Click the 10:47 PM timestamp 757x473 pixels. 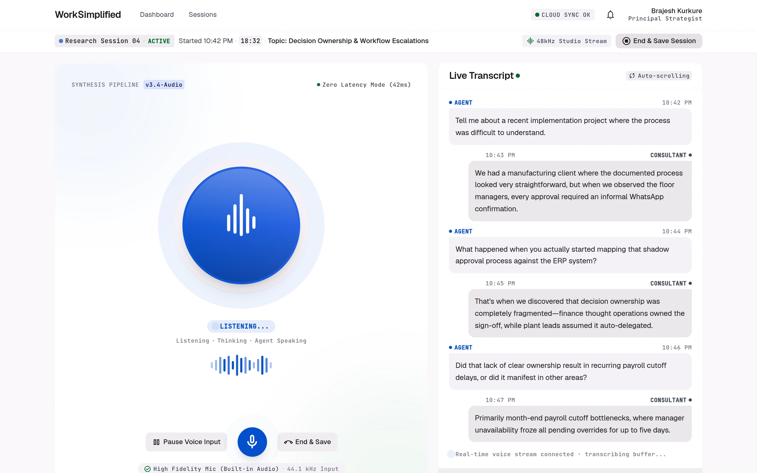tap(500, 400)
